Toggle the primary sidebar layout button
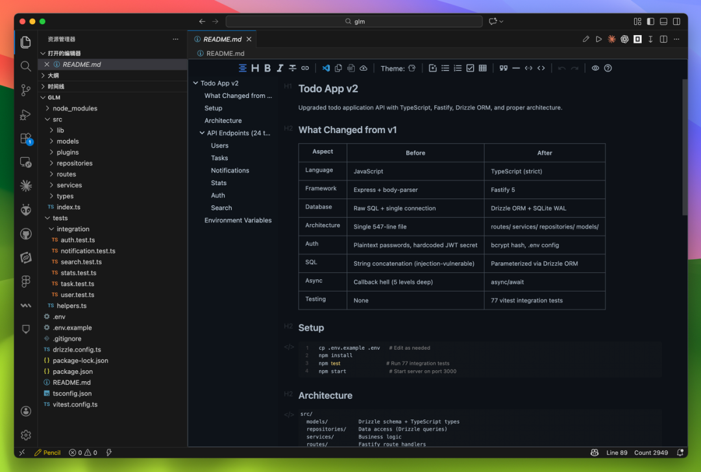Viewport: 701px width, 472px height. (650, 21)
